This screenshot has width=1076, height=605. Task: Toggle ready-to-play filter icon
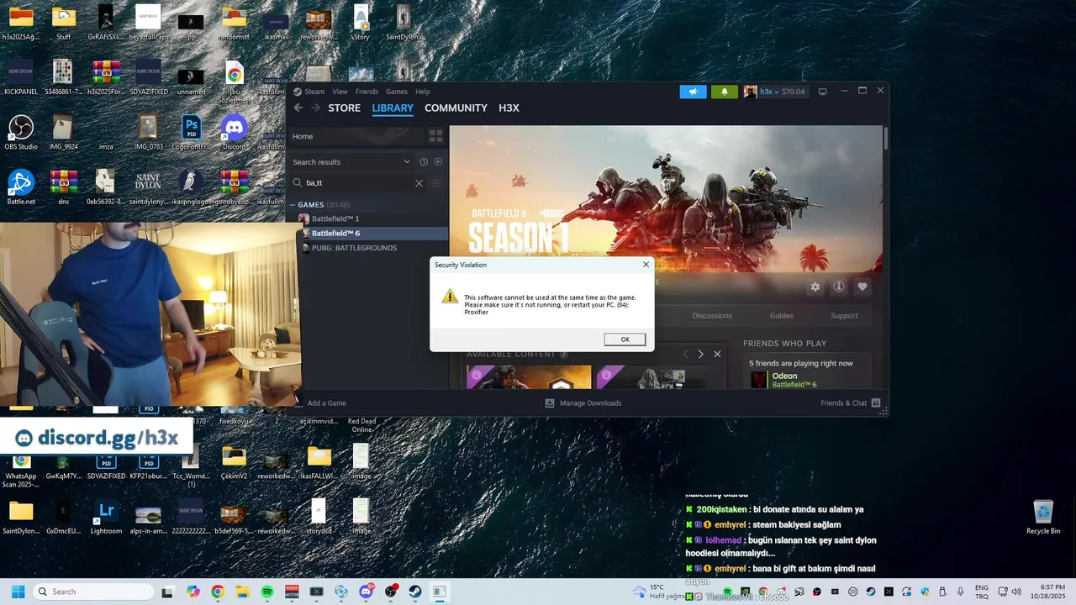[438, 162]
